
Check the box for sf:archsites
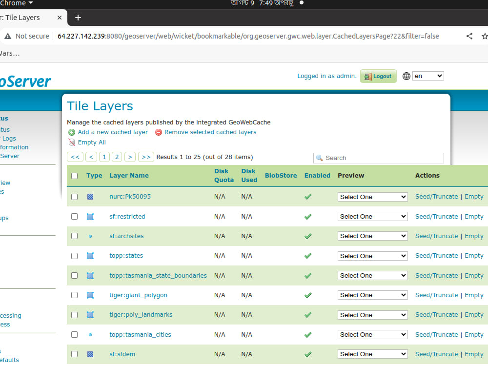[x=74, y=236]
